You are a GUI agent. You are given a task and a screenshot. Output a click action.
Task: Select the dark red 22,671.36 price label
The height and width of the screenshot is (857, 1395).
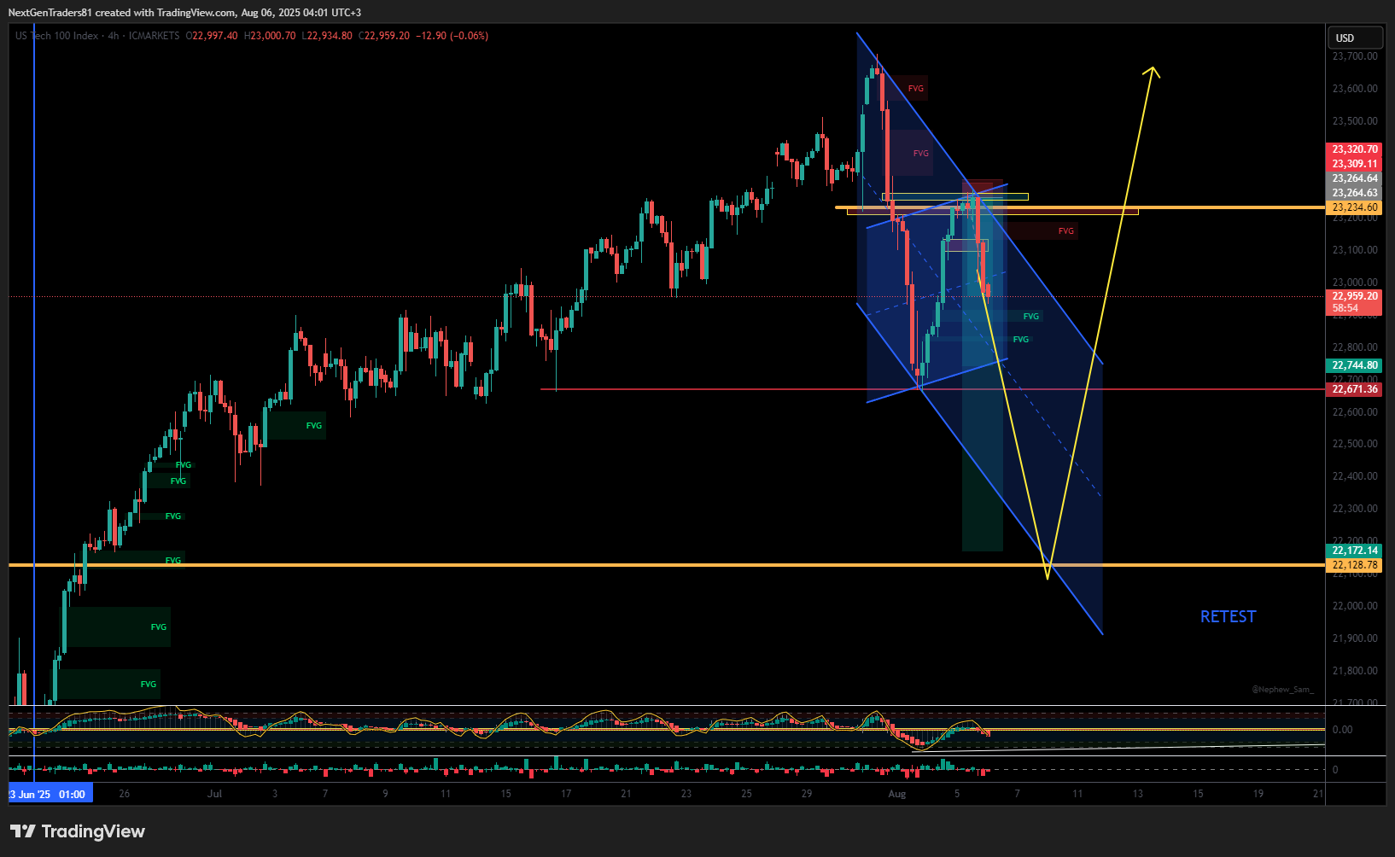click(1354, 389)
